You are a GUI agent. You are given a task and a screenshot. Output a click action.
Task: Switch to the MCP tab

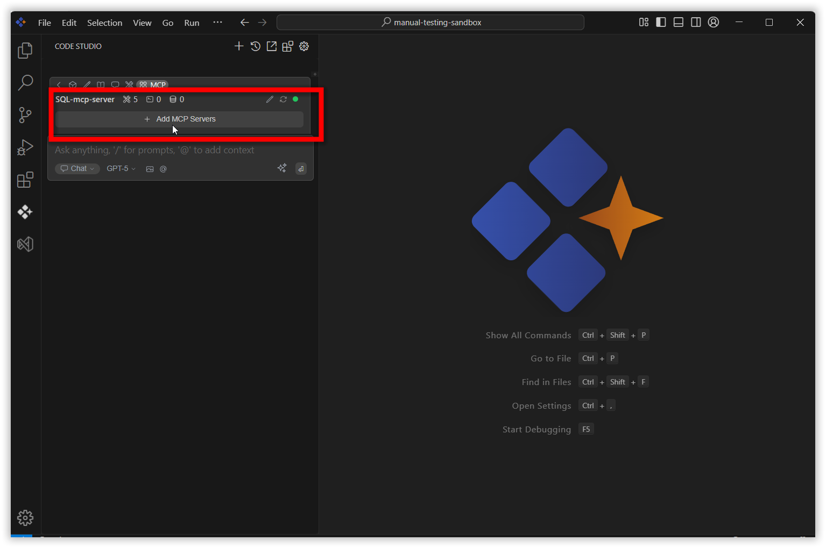(x=153, y=85)
